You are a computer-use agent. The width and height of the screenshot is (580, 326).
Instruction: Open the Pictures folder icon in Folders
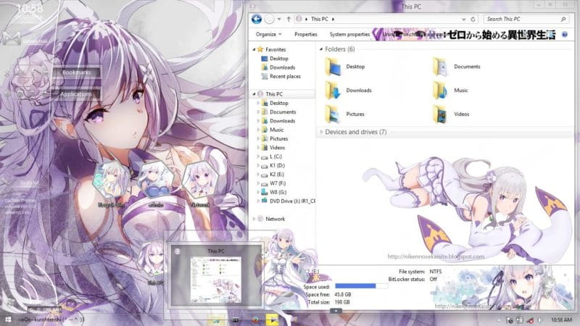coord(333,114)
